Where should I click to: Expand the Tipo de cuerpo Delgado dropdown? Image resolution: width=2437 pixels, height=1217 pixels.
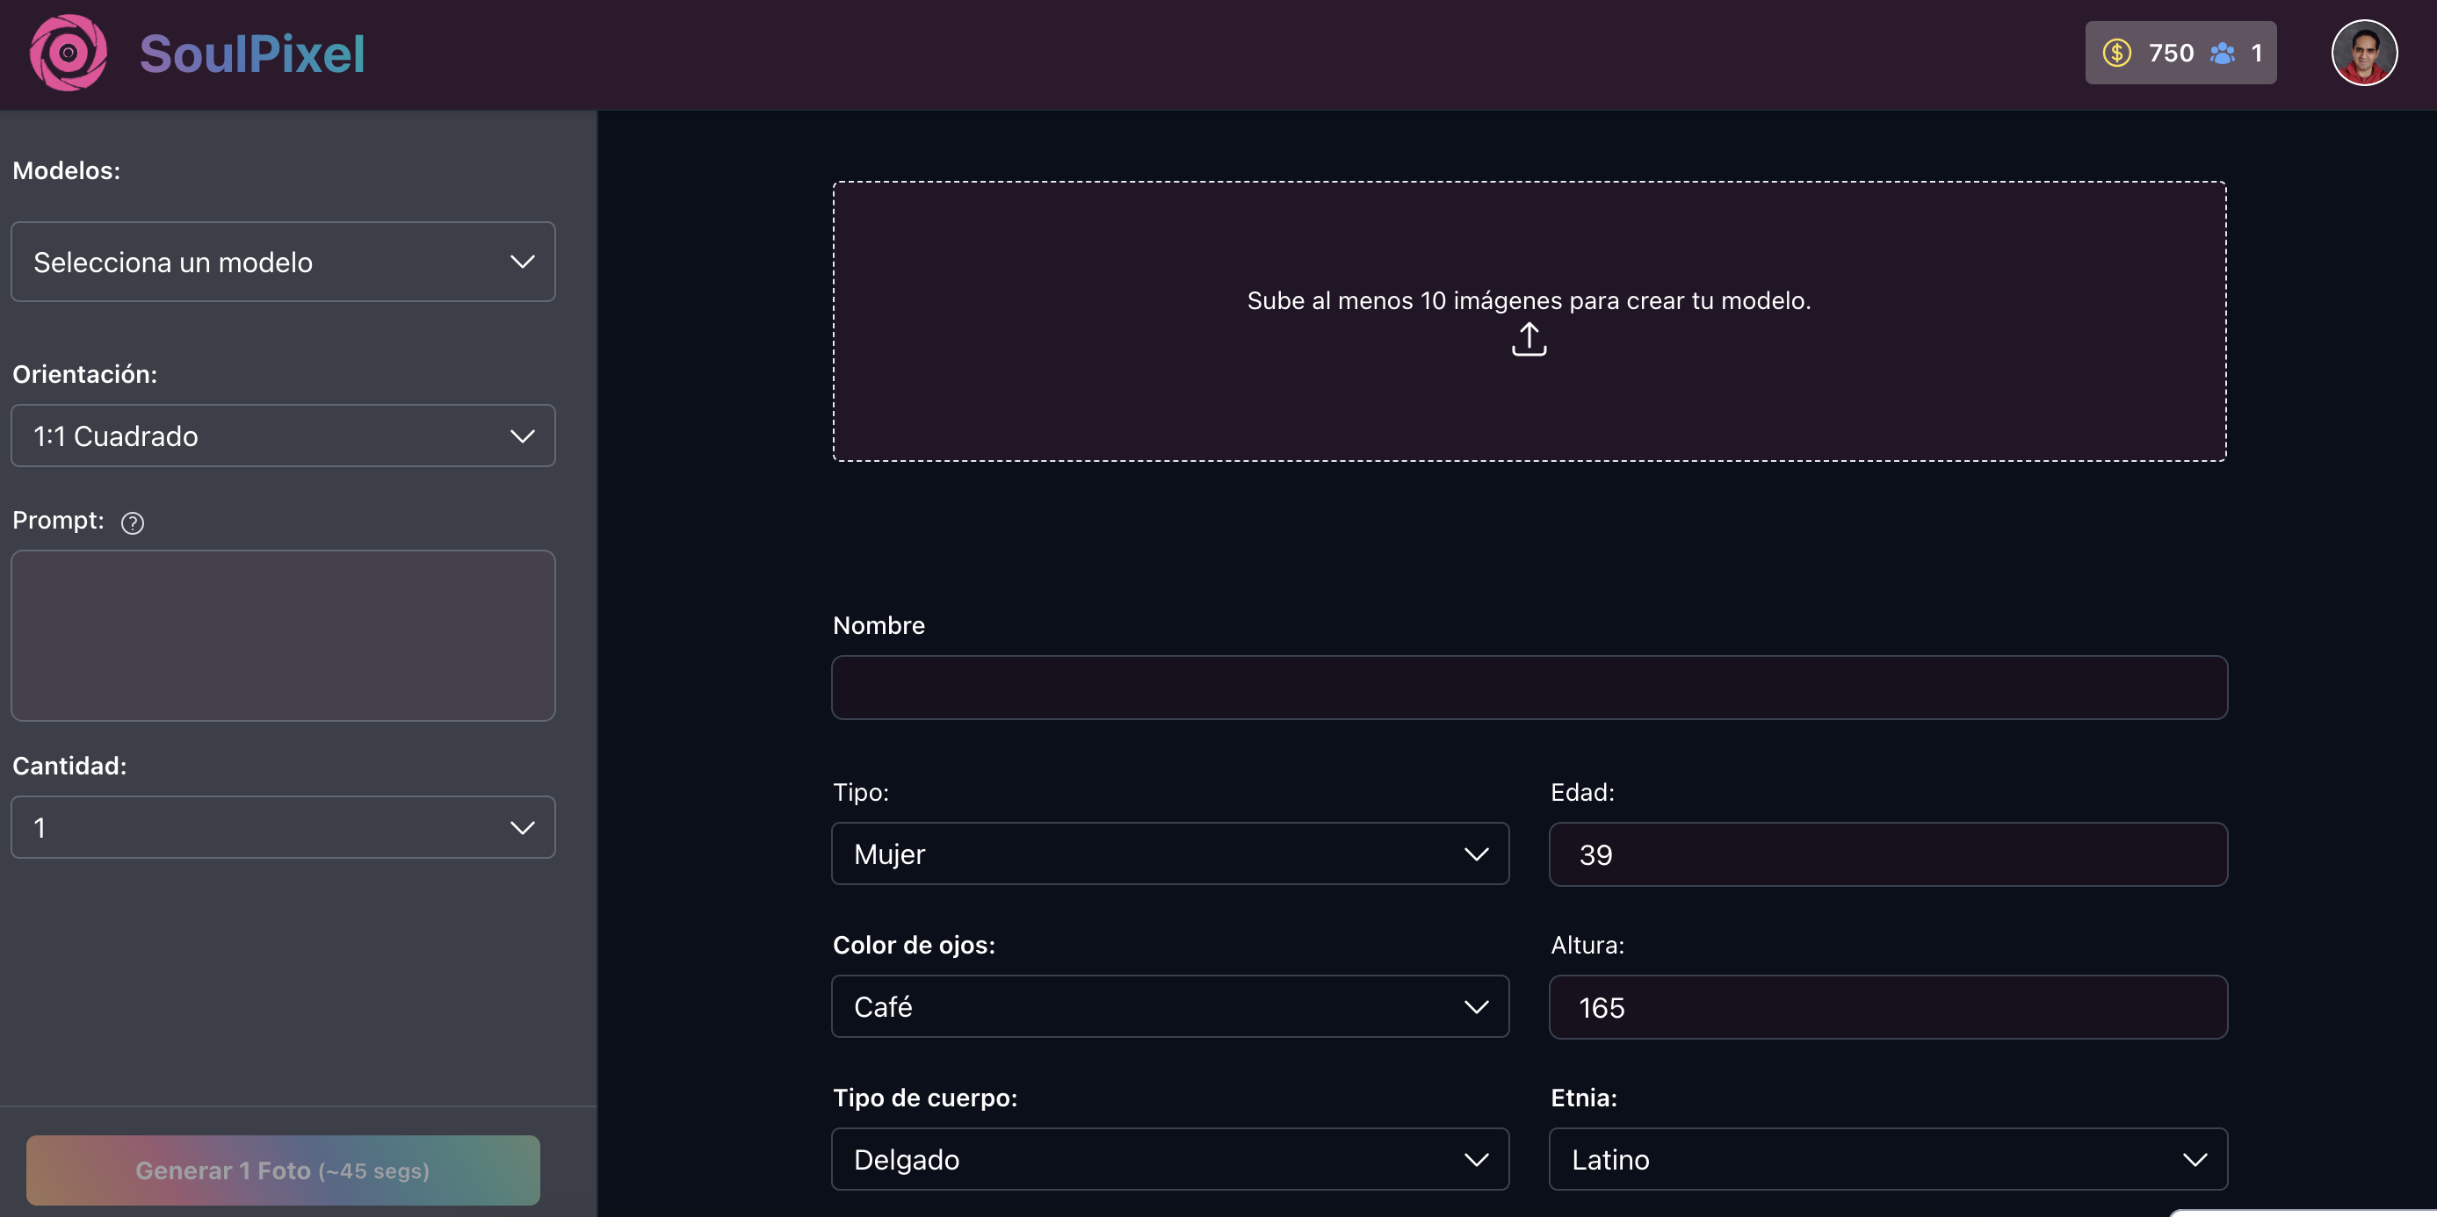1169,1159
